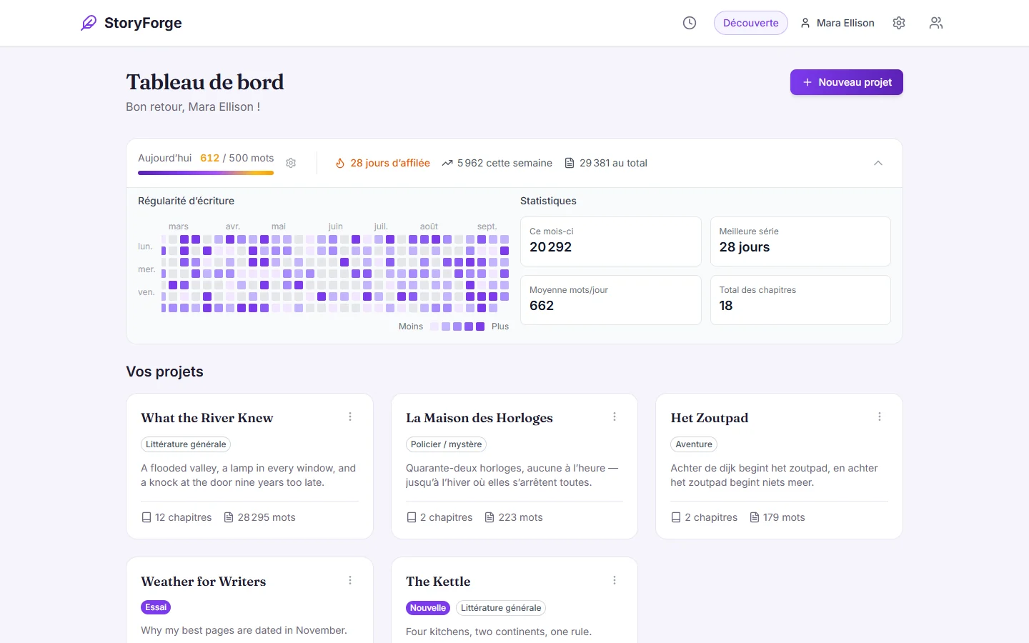Click the daily word goal progress bar
The image size is (1029, 643).
(206, 173)
